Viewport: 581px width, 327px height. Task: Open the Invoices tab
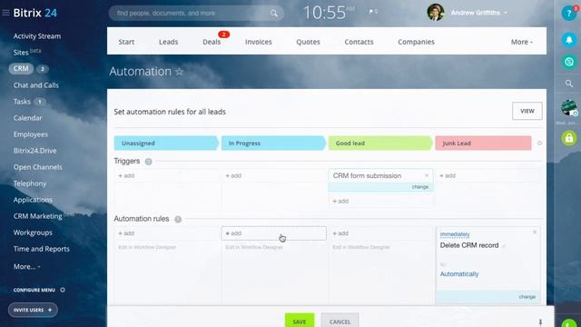coord(258,42)
